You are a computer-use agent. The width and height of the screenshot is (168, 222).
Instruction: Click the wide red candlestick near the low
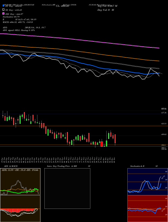point(102,144)
